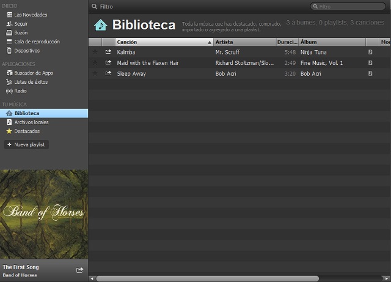Star the Kalimba track

[x=95, y=53]
